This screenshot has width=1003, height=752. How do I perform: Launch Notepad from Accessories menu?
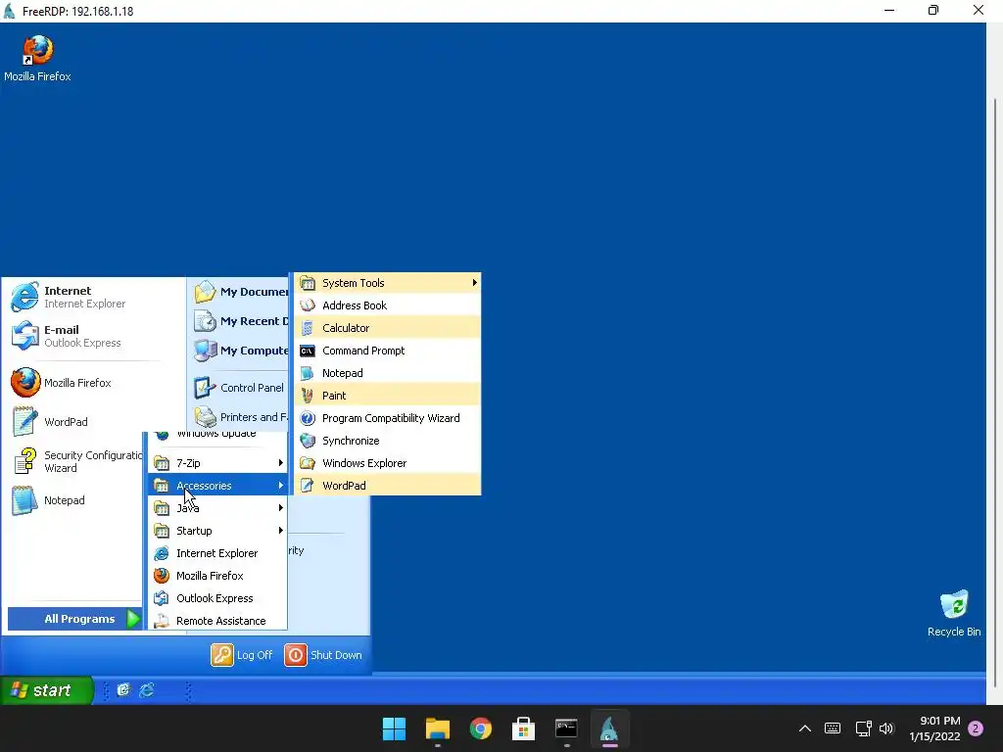coord(388,373)
